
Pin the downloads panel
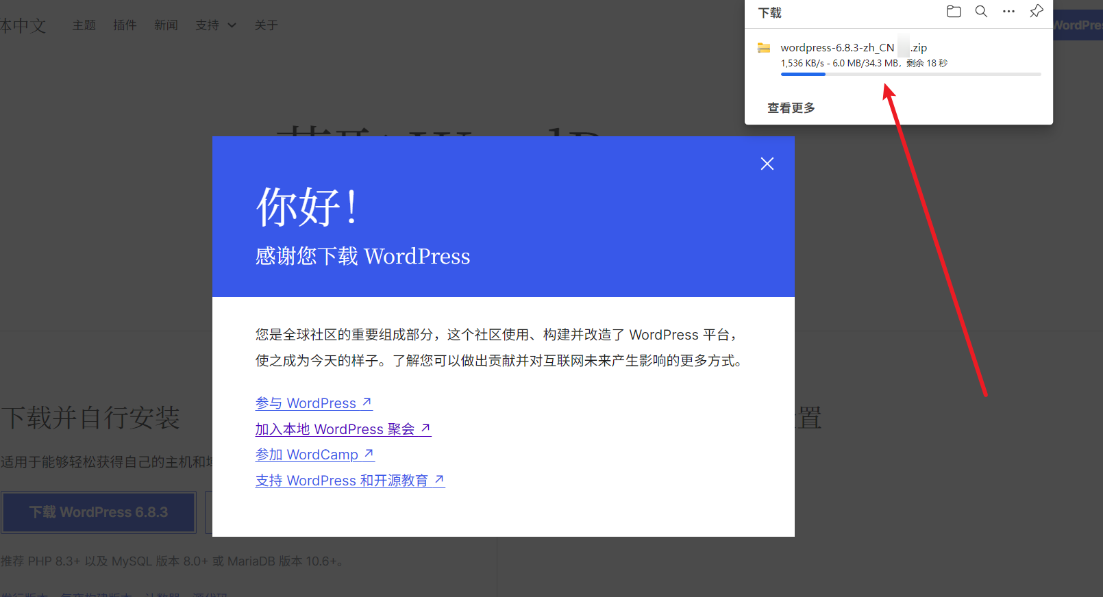(x=1037, y=12)
